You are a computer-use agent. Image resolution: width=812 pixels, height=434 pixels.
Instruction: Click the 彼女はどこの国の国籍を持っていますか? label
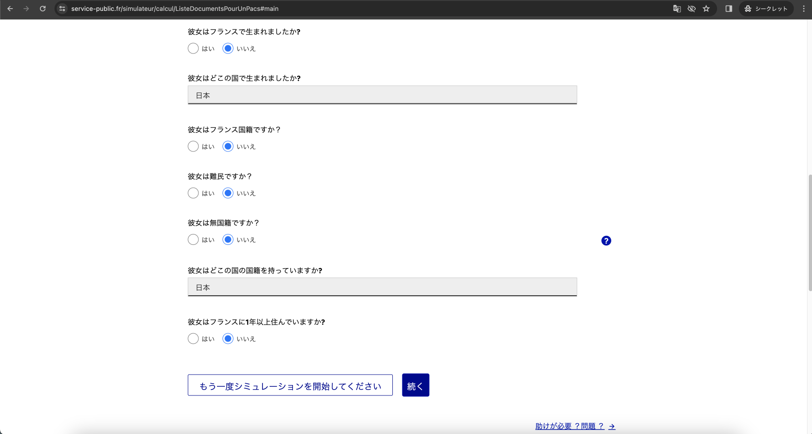pyautogui.click(x=255, y=270)
